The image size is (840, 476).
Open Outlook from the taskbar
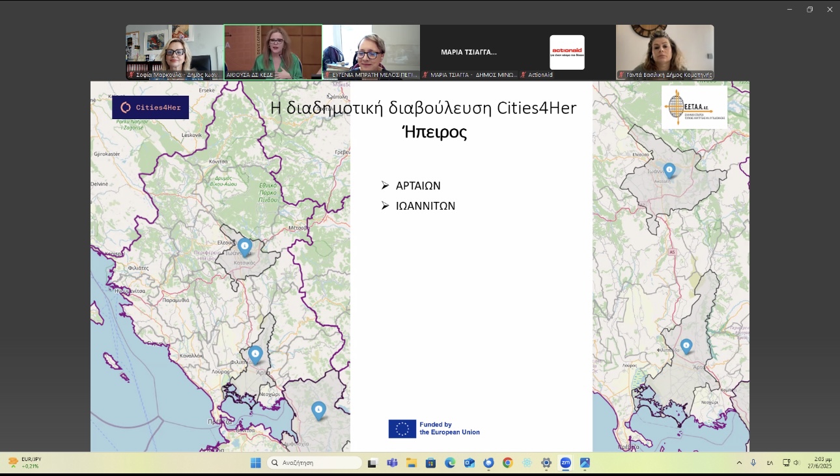click(x=469, y=463)
